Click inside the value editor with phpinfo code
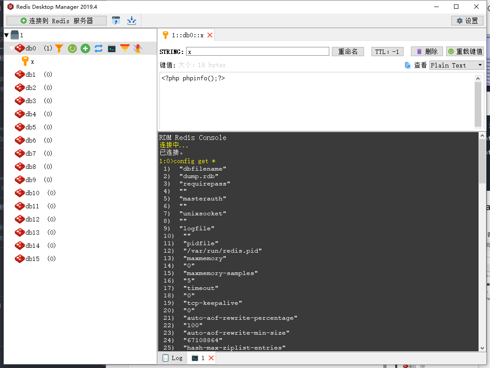 pos(317,100)
